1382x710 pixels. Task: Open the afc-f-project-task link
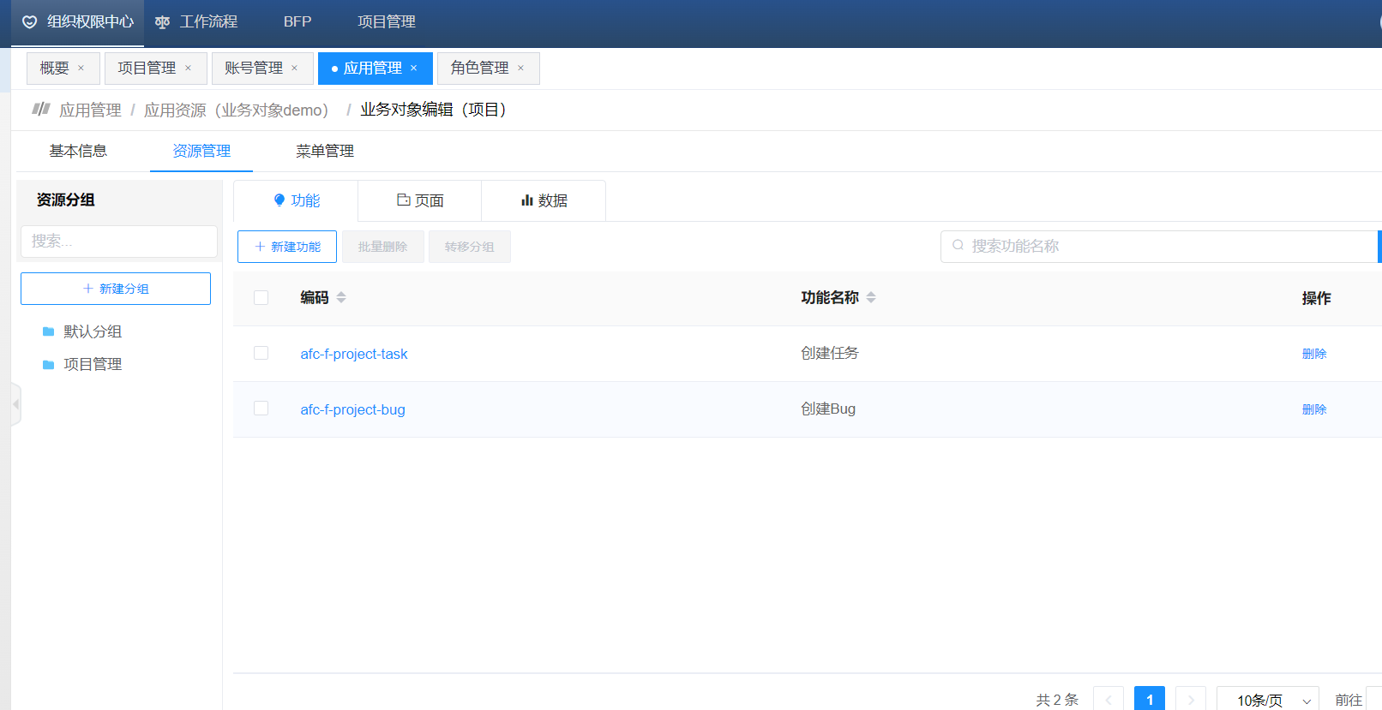(x=353, y=354)
